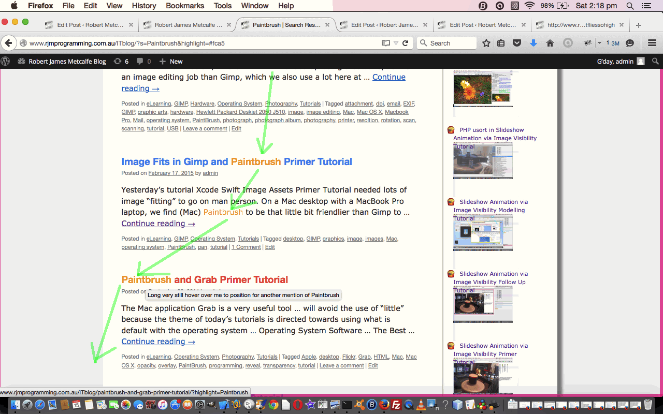The width and height of the screenshot is (663, 414).
Task: Open G'day, admin account menu
Action: point(621,61)
